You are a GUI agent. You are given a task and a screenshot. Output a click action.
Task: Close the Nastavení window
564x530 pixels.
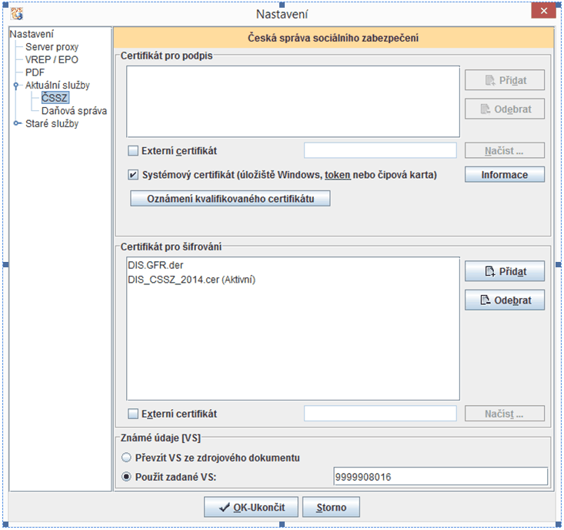pyautogui.click(x=544, y=12)
